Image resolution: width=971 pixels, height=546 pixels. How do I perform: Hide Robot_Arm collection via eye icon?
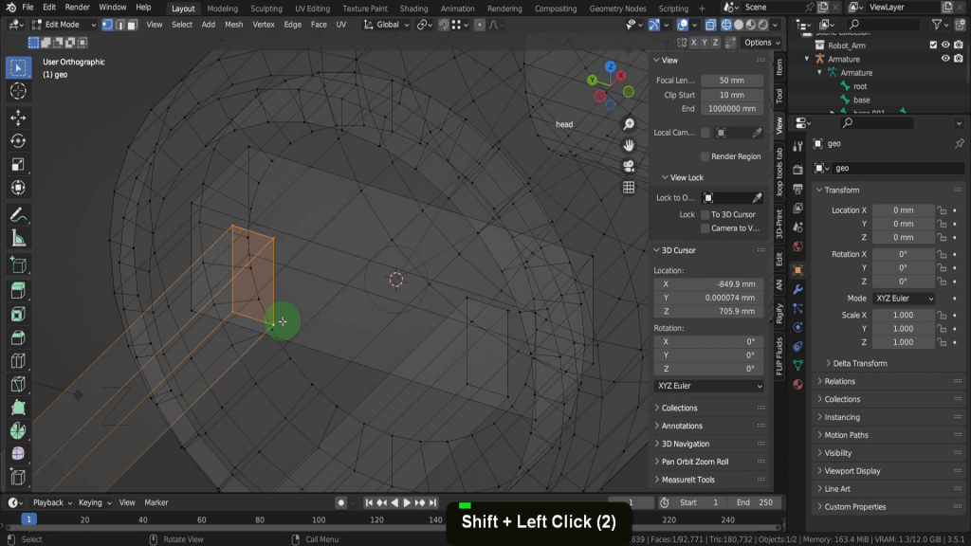point(945,45)
